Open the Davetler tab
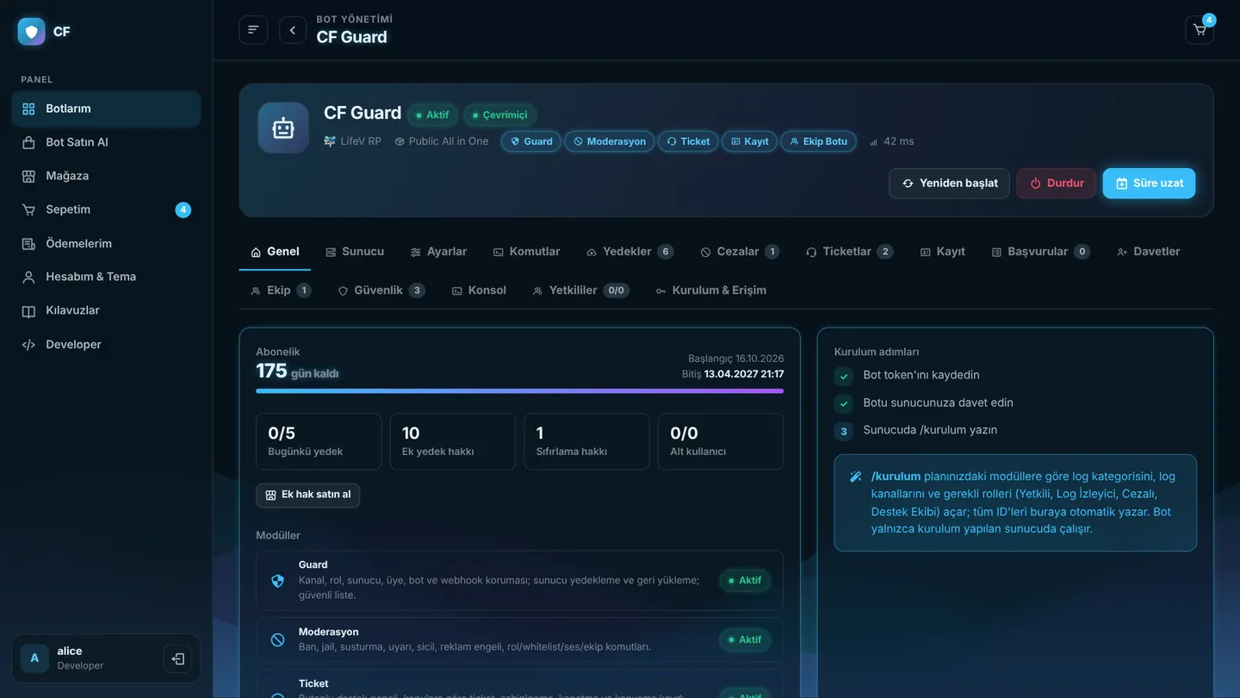The height and width of the screenshot is (698, 1240). point(1148,252)
